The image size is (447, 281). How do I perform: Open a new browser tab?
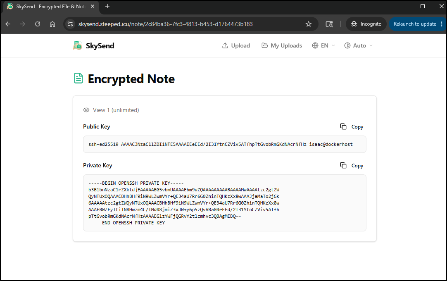coord(107,6)
